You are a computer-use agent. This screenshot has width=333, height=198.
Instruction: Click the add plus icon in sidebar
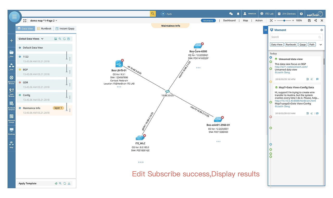[11, 40]
